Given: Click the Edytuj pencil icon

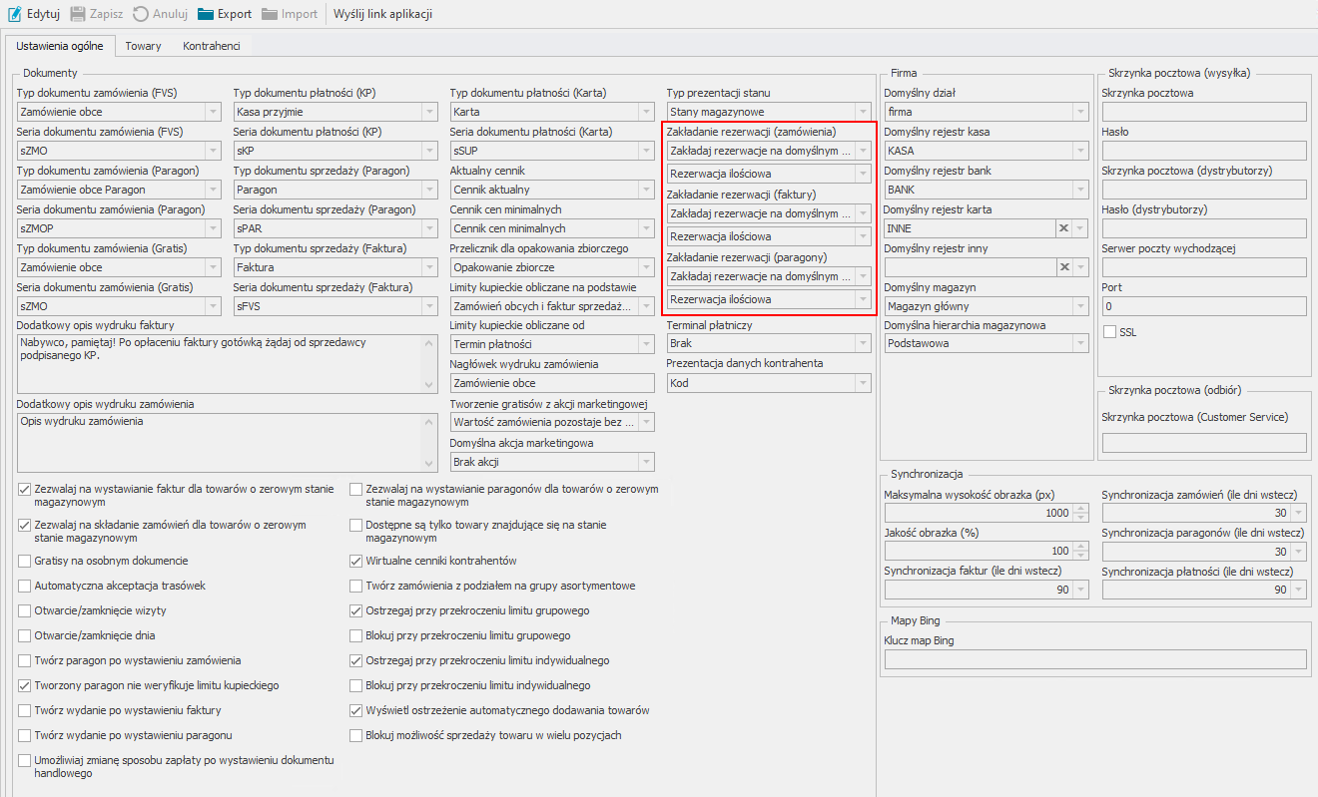Looking at the screenshot, I should pyautogui.click(x=15, y=14).
